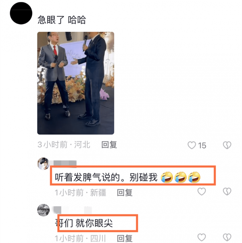Click the blurred username of the 新疆 replier
The image size is (242, 243).
click(65, 164)
